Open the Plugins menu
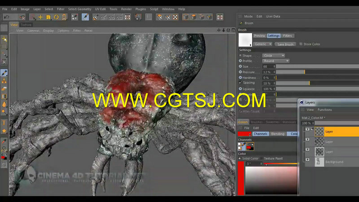Image resolution: width=359 pixels, height=202 pixels. [140, 9]
